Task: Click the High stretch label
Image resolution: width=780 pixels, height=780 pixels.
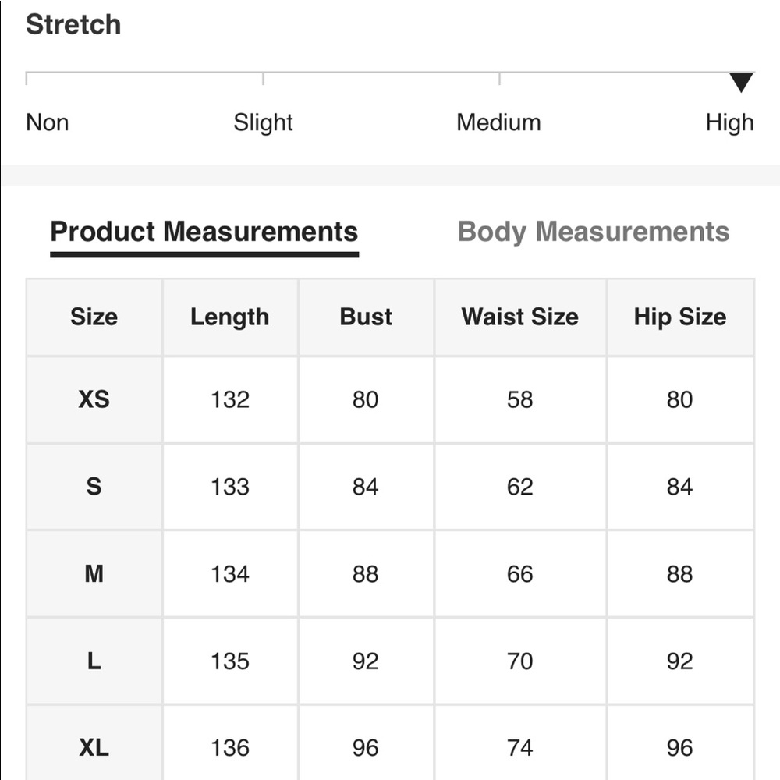Action: [729, 122]
